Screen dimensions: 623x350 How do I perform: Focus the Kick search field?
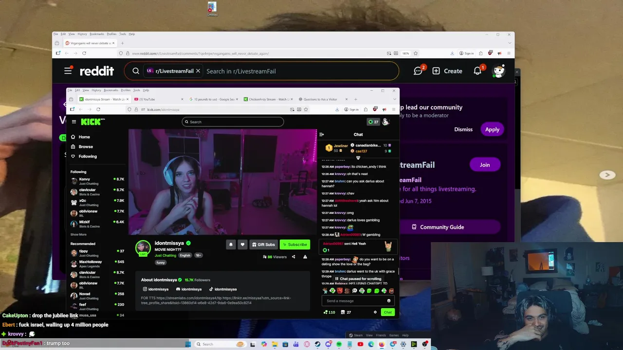233,122
